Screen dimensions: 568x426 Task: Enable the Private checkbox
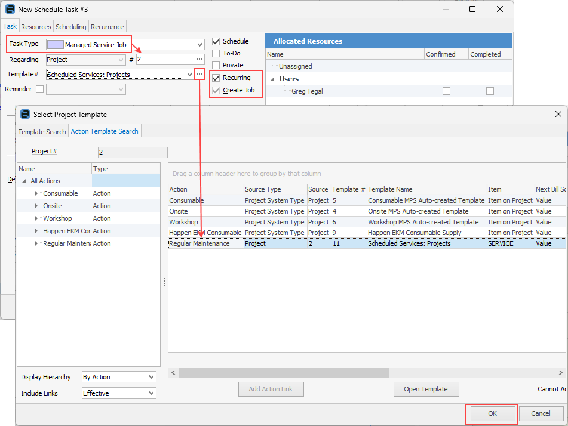pyautogui.click(x=216, y=65)
